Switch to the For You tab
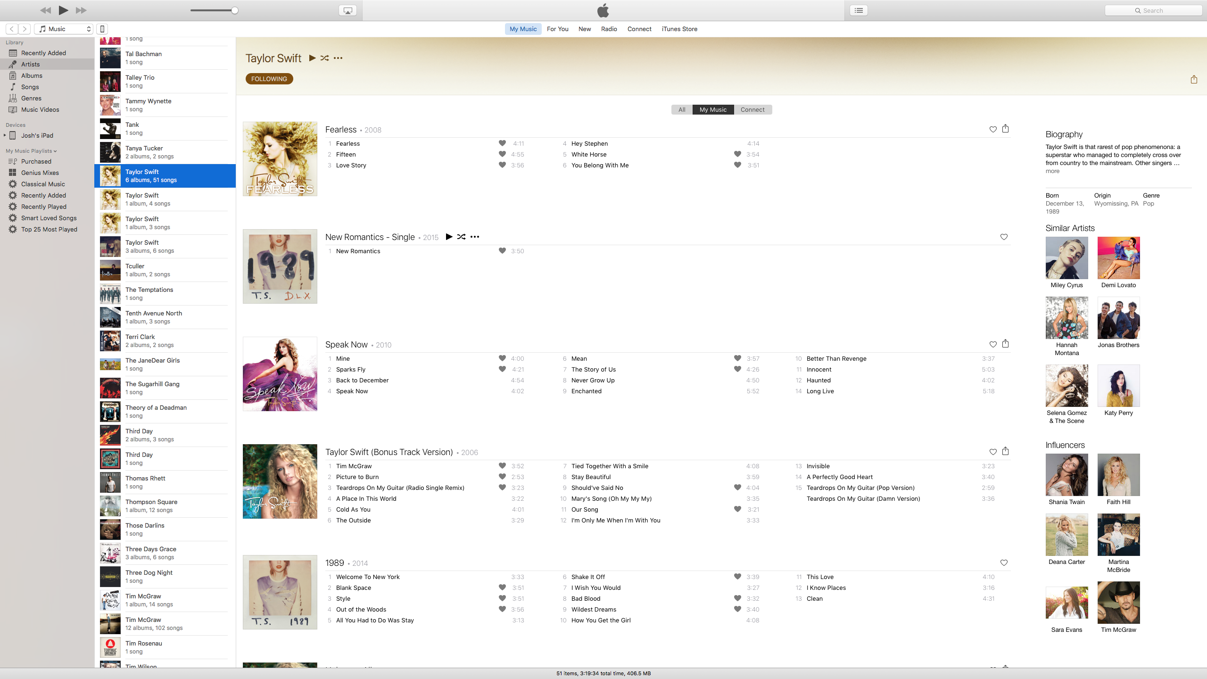The width and height of the screenshot is (1207, 679). click(557, 29)
